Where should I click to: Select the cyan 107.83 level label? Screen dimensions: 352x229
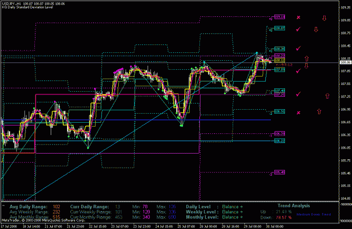pos(280,70)
